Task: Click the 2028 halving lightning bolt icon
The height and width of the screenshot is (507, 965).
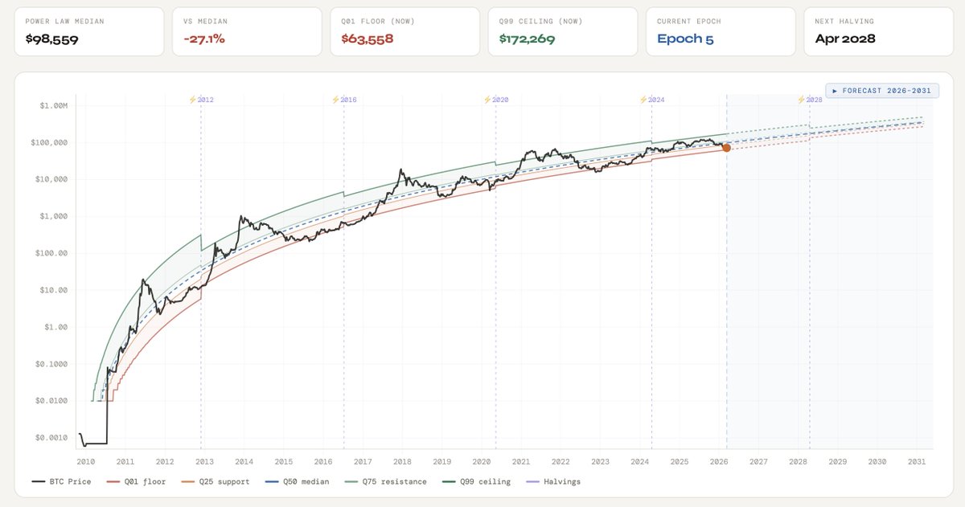Action: click(801, 100)
